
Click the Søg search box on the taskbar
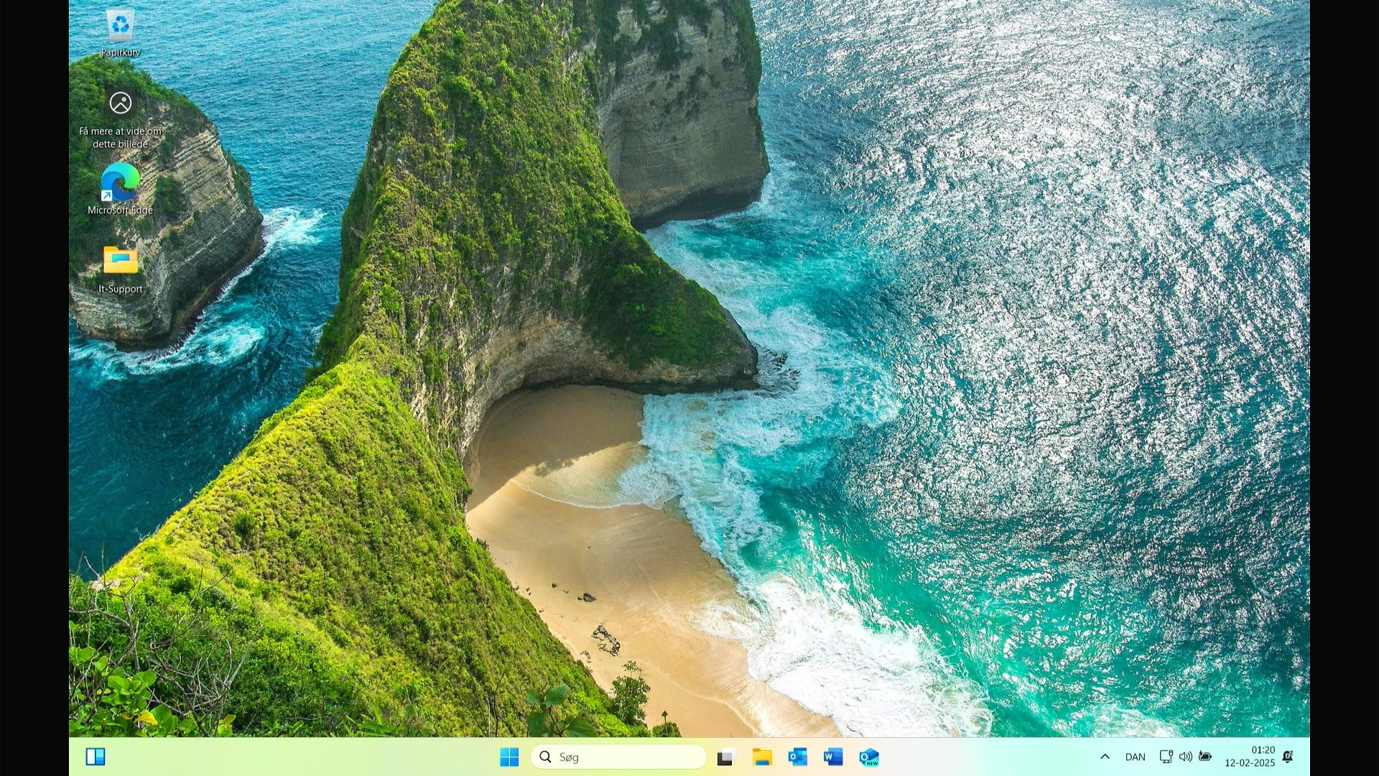618,757
